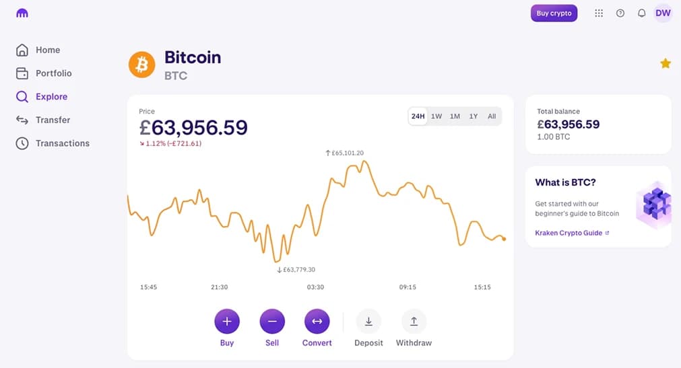Open the help question mark icon

click(620, 13)
